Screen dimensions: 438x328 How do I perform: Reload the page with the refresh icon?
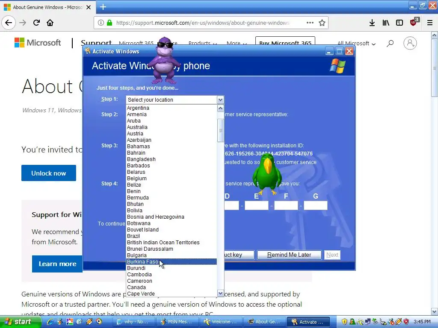(36, 23)
